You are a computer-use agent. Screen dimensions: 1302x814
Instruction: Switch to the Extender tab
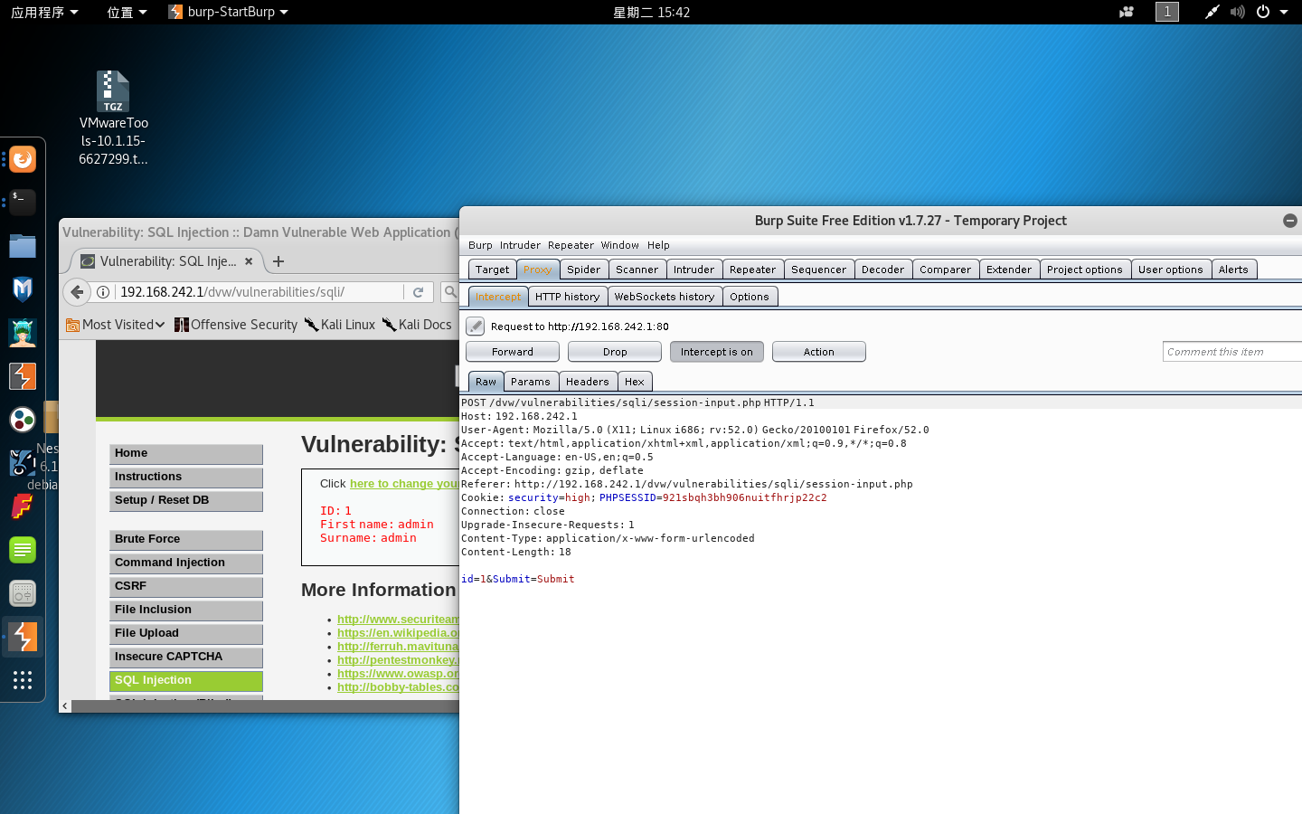coord(1009,270)
